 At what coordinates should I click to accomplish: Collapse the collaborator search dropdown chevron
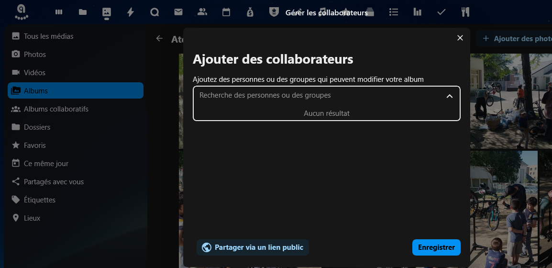tap(449, 96)
